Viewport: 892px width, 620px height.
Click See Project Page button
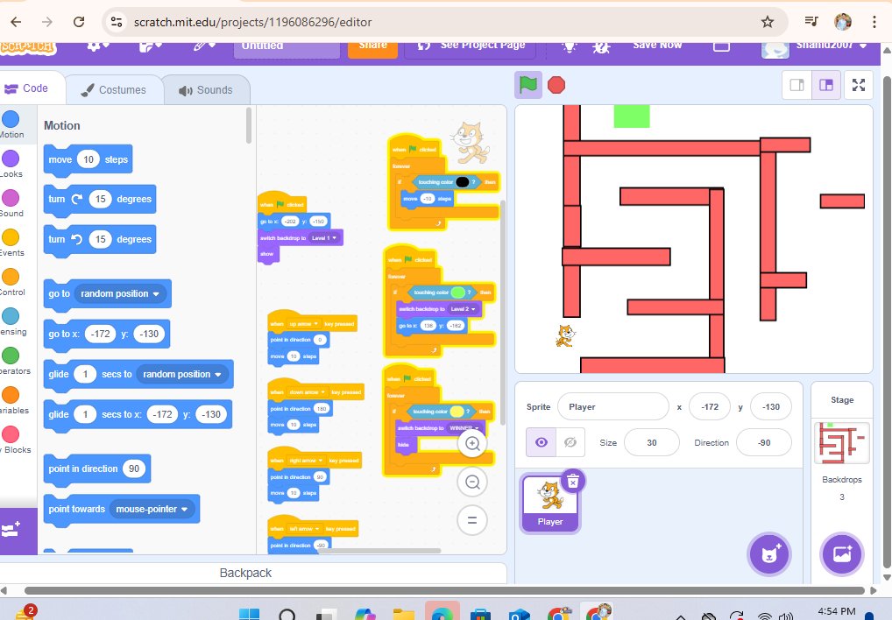471,46
